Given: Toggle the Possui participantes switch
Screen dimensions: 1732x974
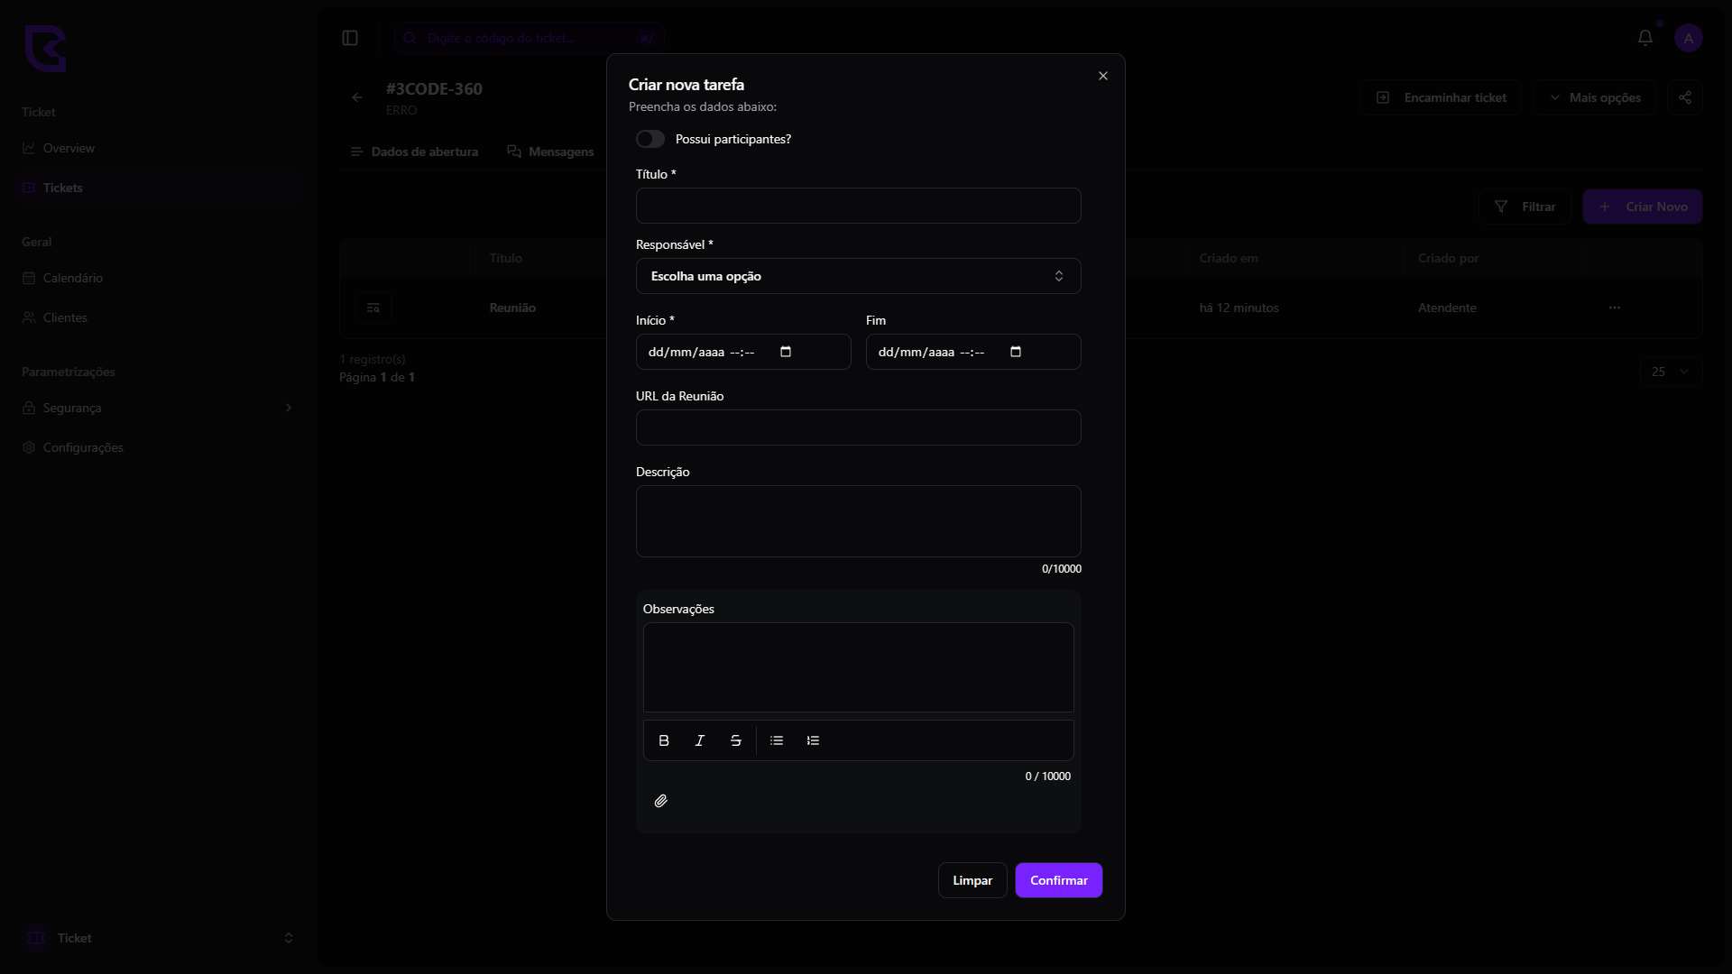Looking at the screenshot, I should pos(650,139).
